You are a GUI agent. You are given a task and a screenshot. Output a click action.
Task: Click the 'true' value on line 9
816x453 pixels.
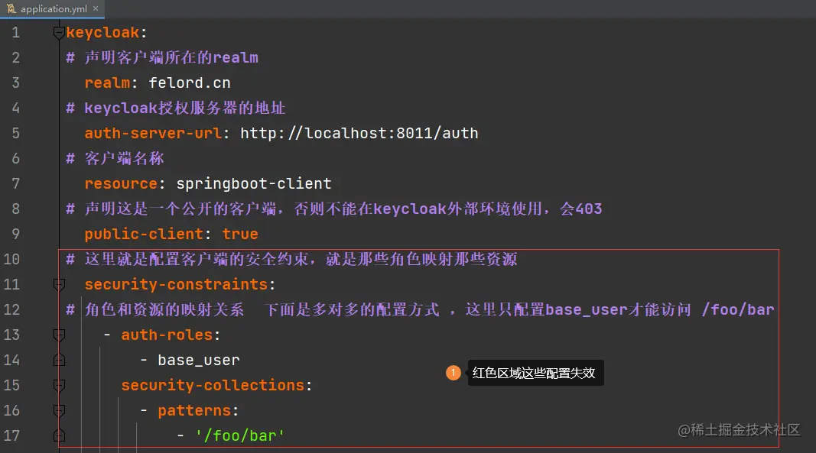[x=240, y=234]
